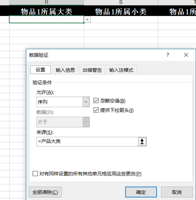The height and width of the screenshot is (200, 196).
Task: Close the 数据验证 dialog
Action: click(x=186, y=55)
